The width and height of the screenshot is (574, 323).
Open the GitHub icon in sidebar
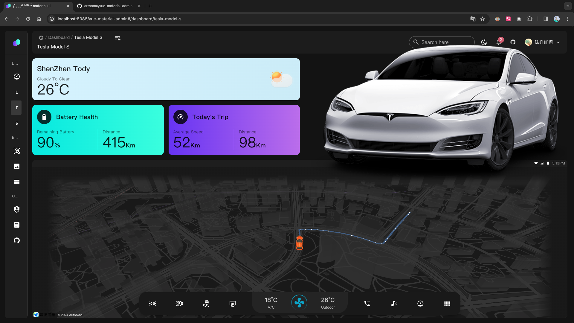click(17, 240)
